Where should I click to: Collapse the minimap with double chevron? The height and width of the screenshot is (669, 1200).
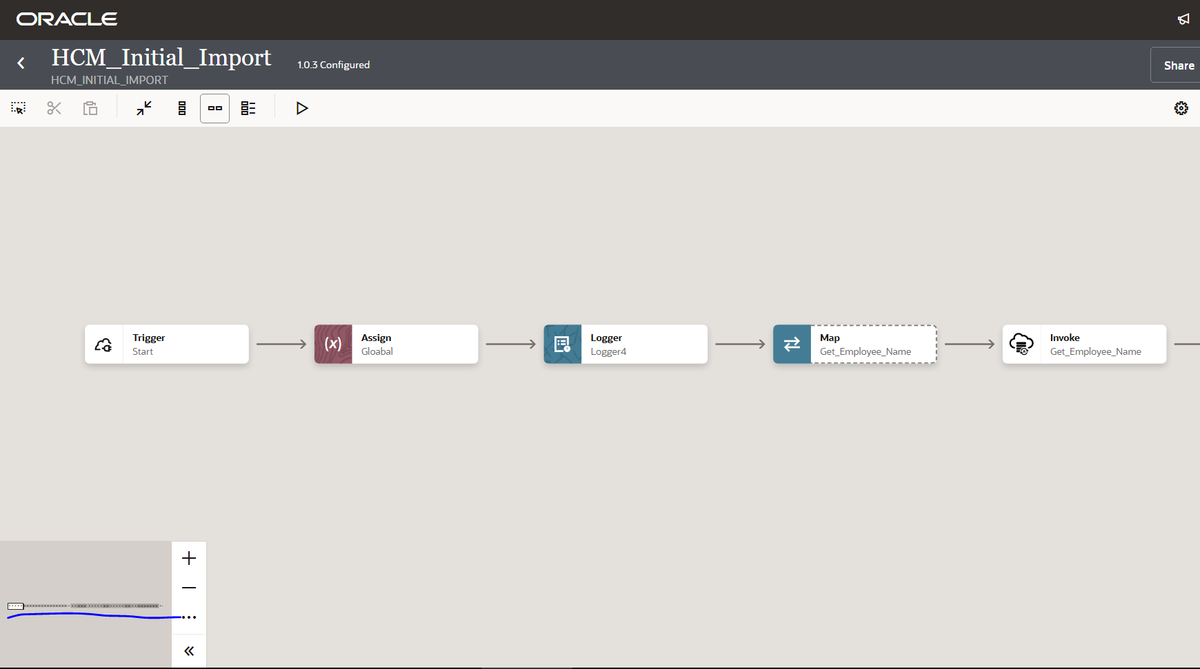pyautogui.click(x=189, y=651)
